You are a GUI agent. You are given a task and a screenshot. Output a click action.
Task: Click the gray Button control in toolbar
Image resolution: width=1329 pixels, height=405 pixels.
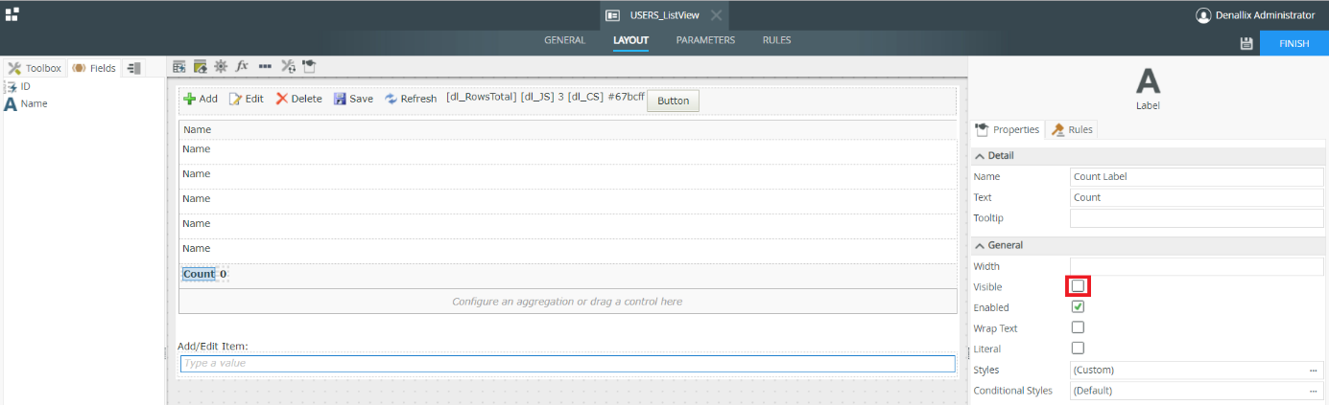[673, 101]
